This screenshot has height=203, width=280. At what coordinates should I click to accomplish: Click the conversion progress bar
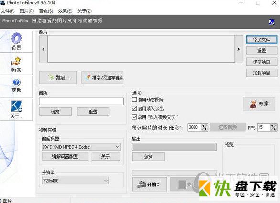[174, 173]
